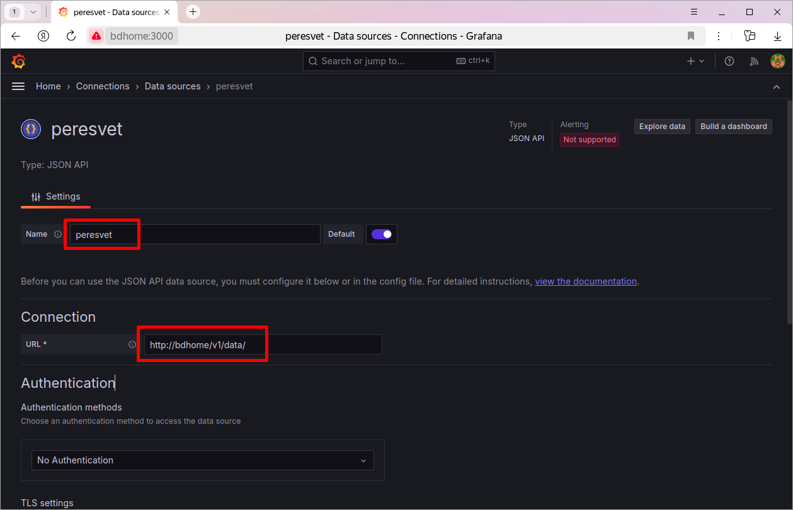
Task: Open the browser extensions panel
Action: (750, 36)
